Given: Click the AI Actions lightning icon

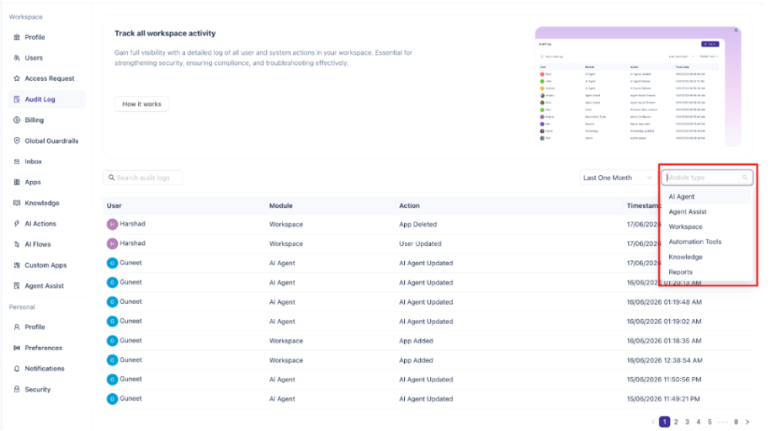Looking at the screenshot, I should 17,224.
